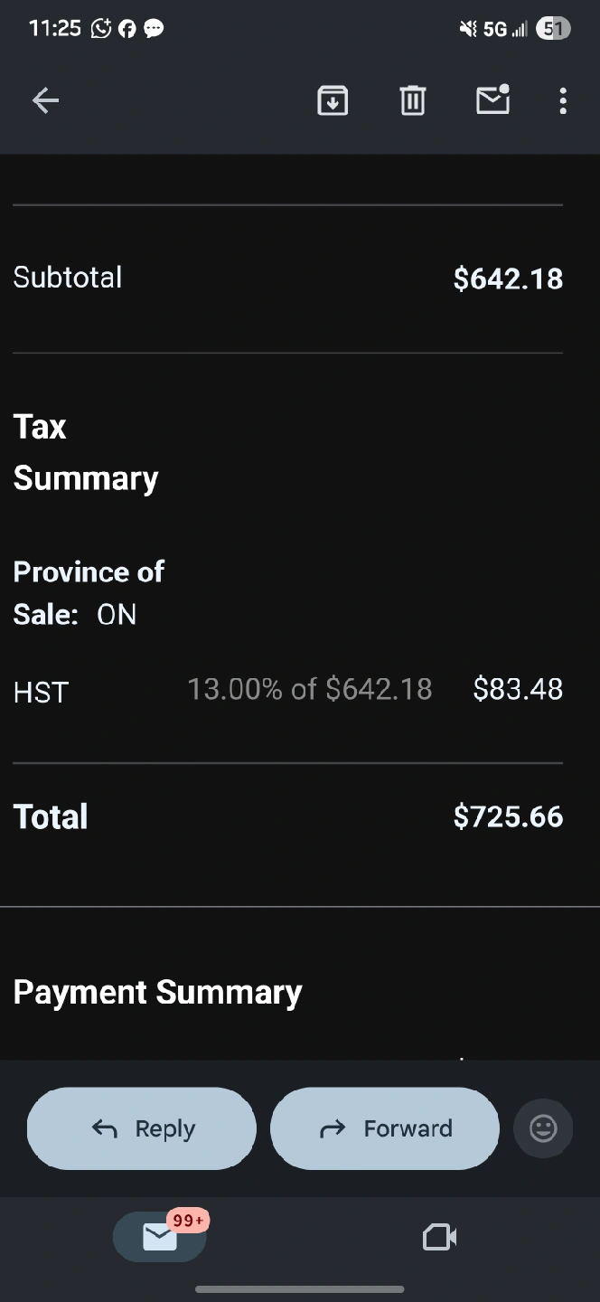
Task: Open the Mail tab with 99+ badge
Action: coord(160,1236)
